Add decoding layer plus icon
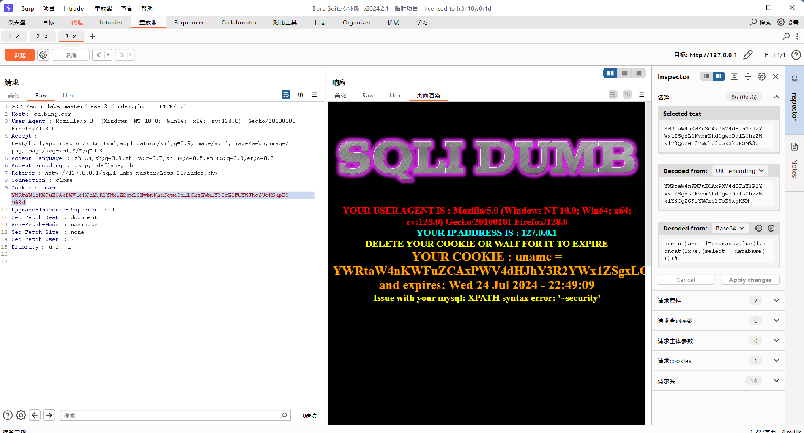 771,228
